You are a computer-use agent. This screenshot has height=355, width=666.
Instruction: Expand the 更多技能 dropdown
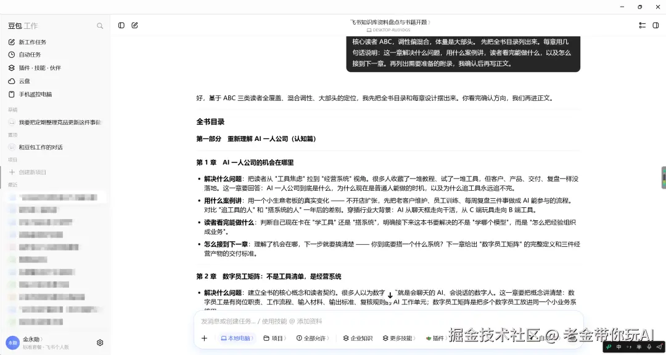[399, 338]
